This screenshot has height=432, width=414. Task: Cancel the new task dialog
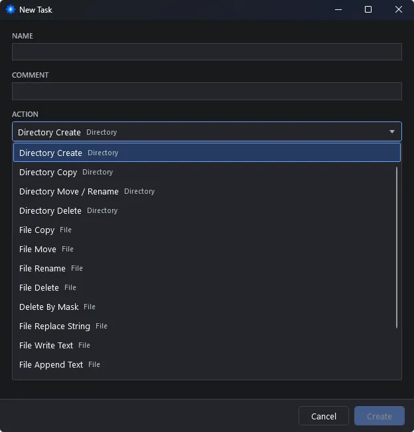[324, 416]
